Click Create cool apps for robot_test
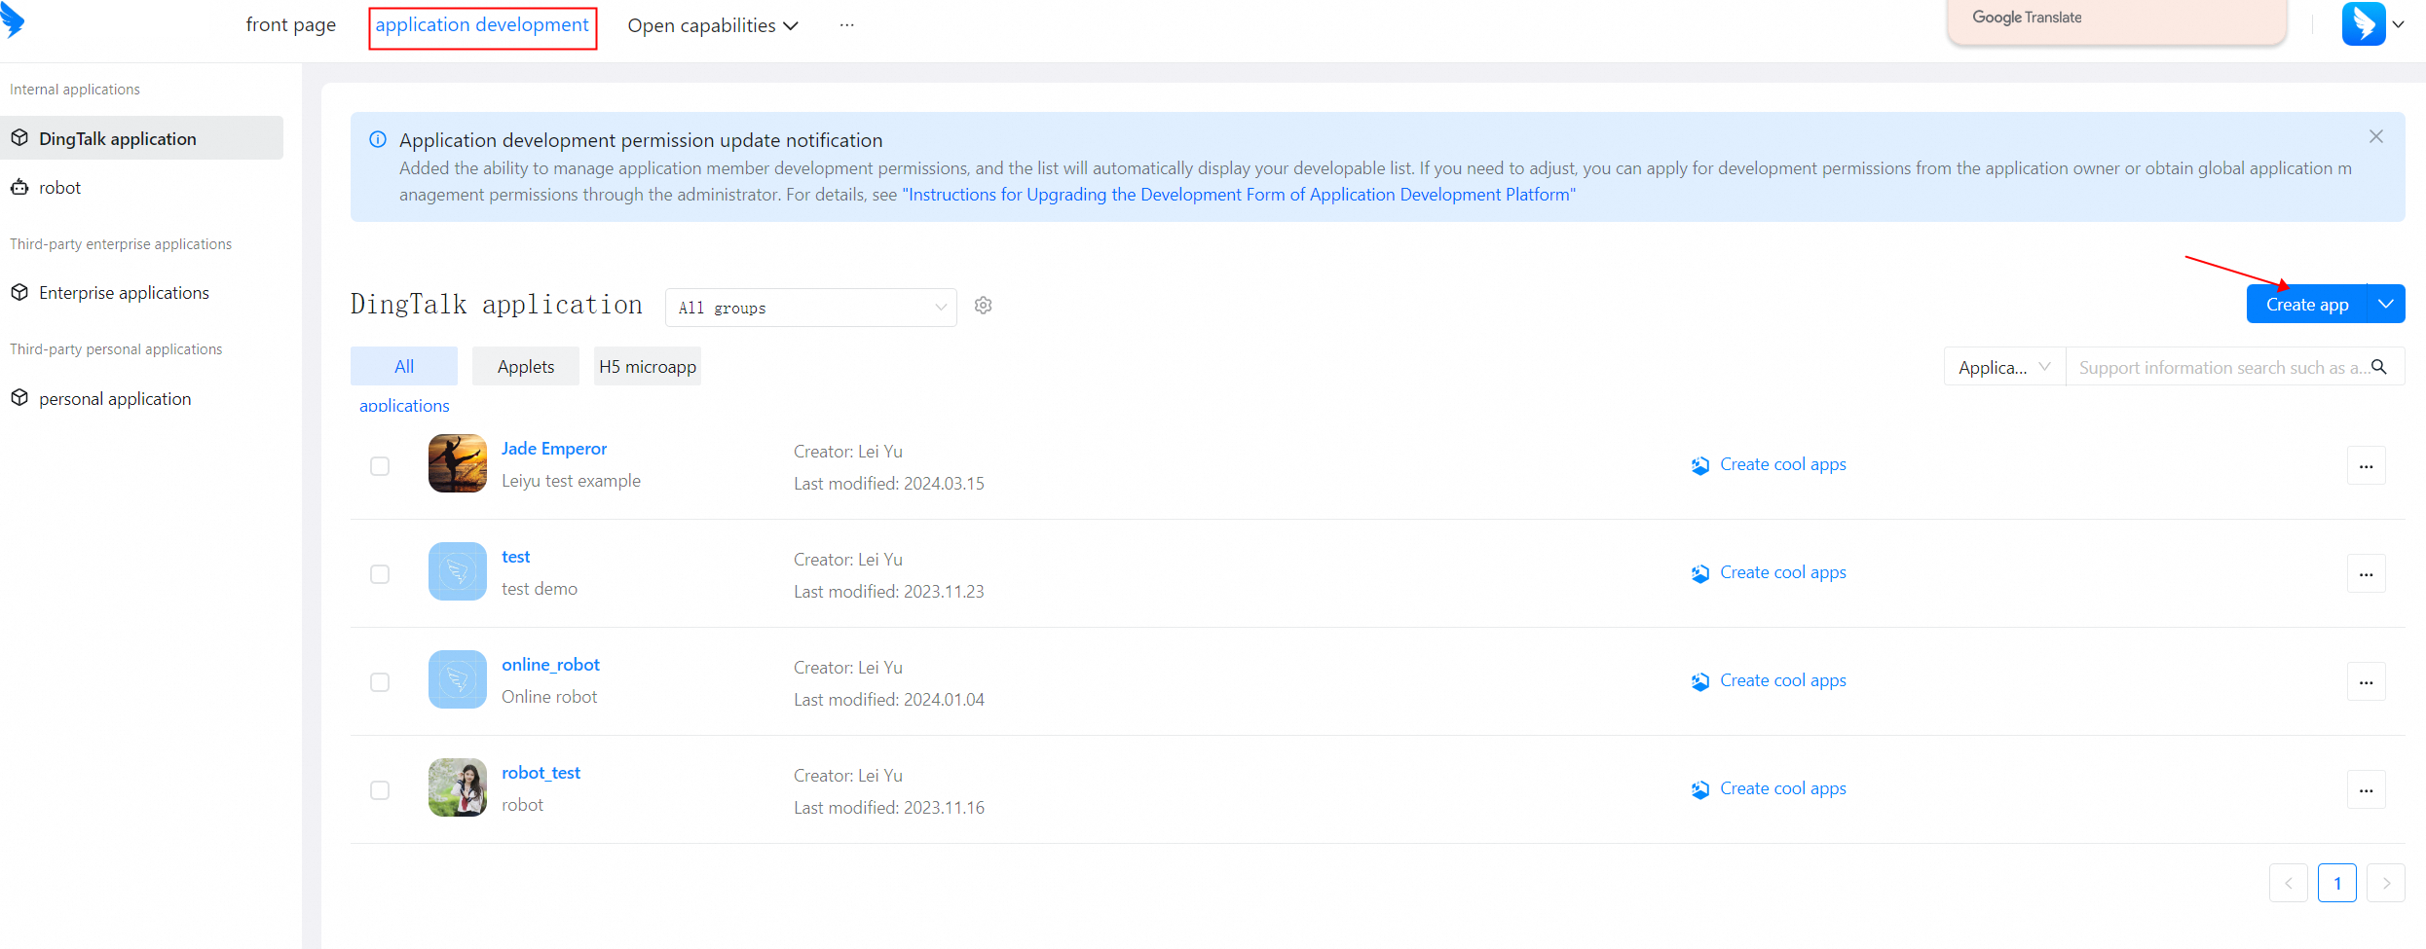 coord(1783,788)
